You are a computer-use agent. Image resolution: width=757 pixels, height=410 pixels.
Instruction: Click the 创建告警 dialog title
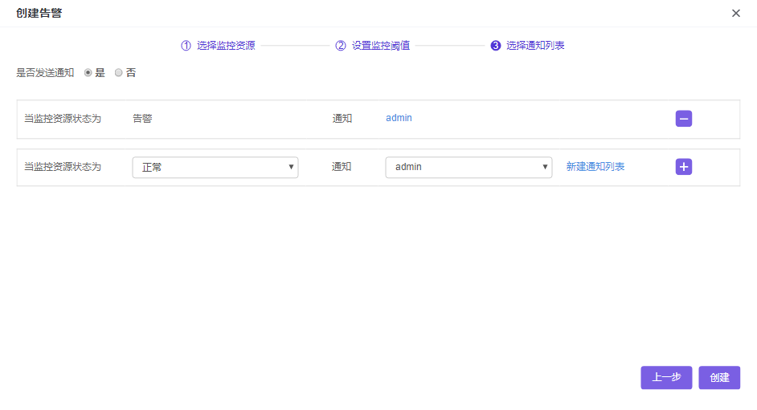coord(39,14)
